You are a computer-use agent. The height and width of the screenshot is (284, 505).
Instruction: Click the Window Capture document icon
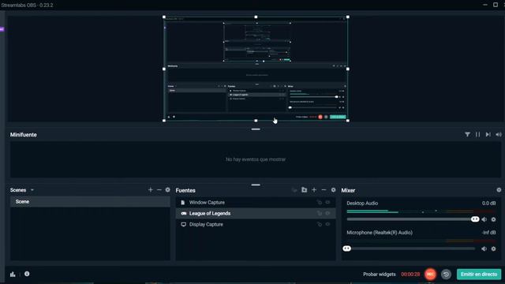[183, 203]
